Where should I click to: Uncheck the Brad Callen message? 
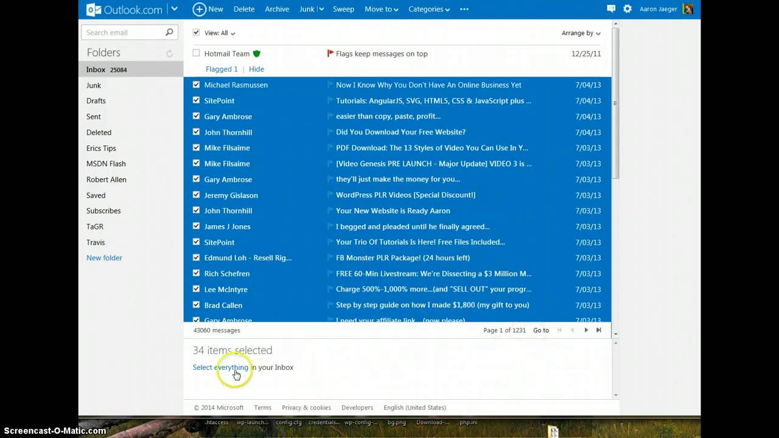pos(196,305)
